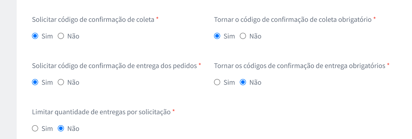Click the 'Solicitar código de confirmação de coleta' label

[x=93, y=20]
